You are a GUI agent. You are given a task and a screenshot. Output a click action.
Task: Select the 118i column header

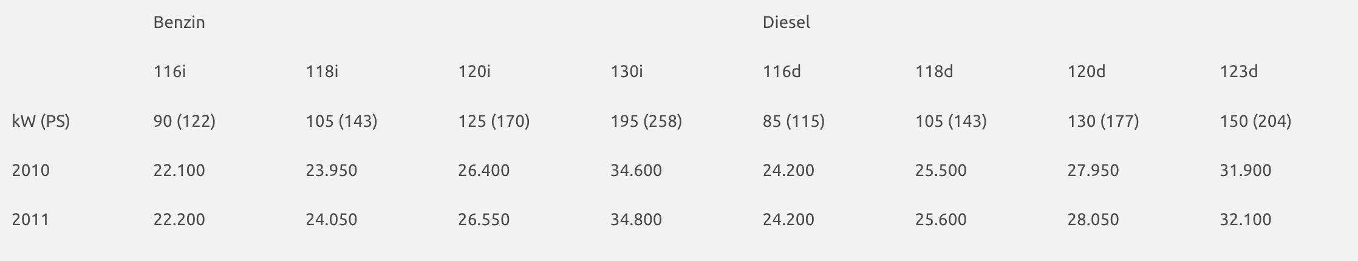[x=322, y=72]
